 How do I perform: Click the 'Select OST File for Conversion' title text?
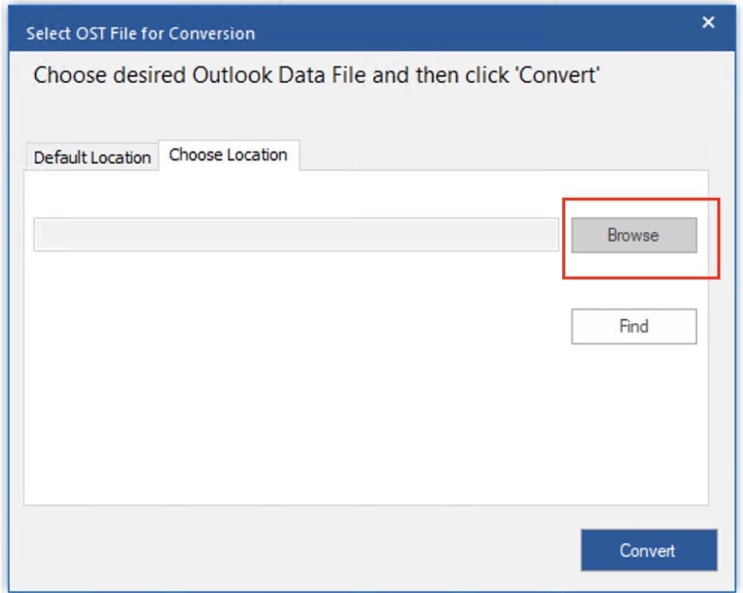[140, 34]
